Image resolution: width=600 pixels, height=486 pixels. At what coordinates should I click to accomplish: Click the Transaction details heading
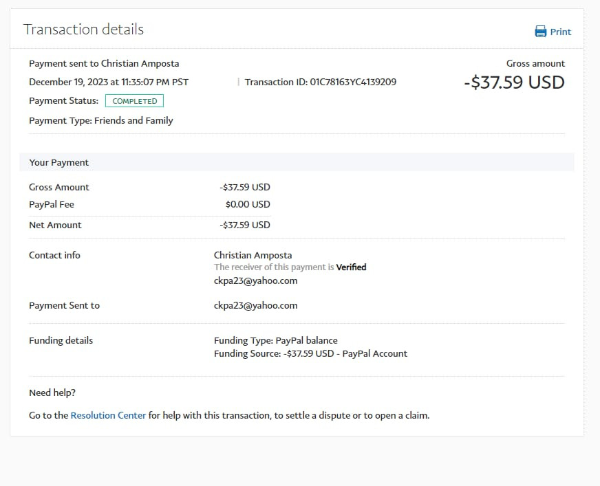pyautogui.click(x=83, y=29)
